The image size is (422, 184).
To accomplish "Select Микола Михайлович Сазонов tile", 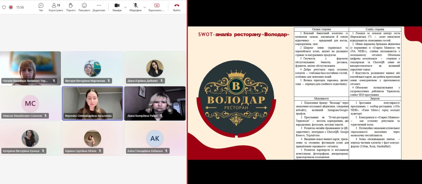I will pos(30,104).
